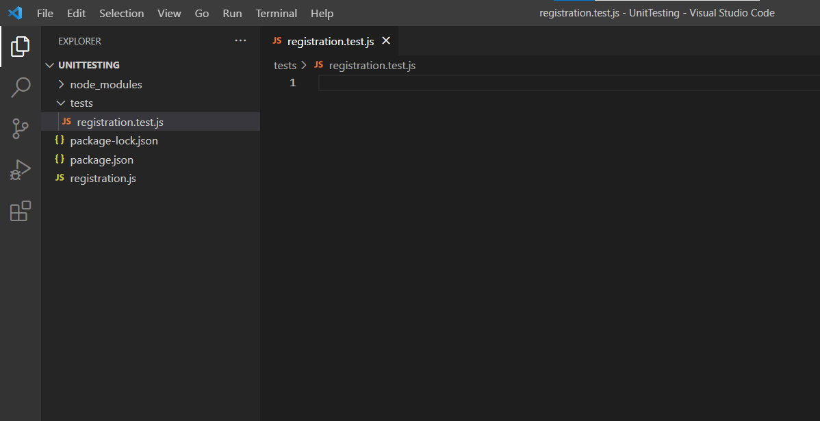Click the JS icon on the registration.test.js tab

coord(277,40)
